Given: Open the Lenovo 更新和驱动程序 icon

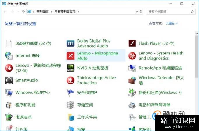Looking at the screenshot, I should pyautogui.click(x=9, y=68).
